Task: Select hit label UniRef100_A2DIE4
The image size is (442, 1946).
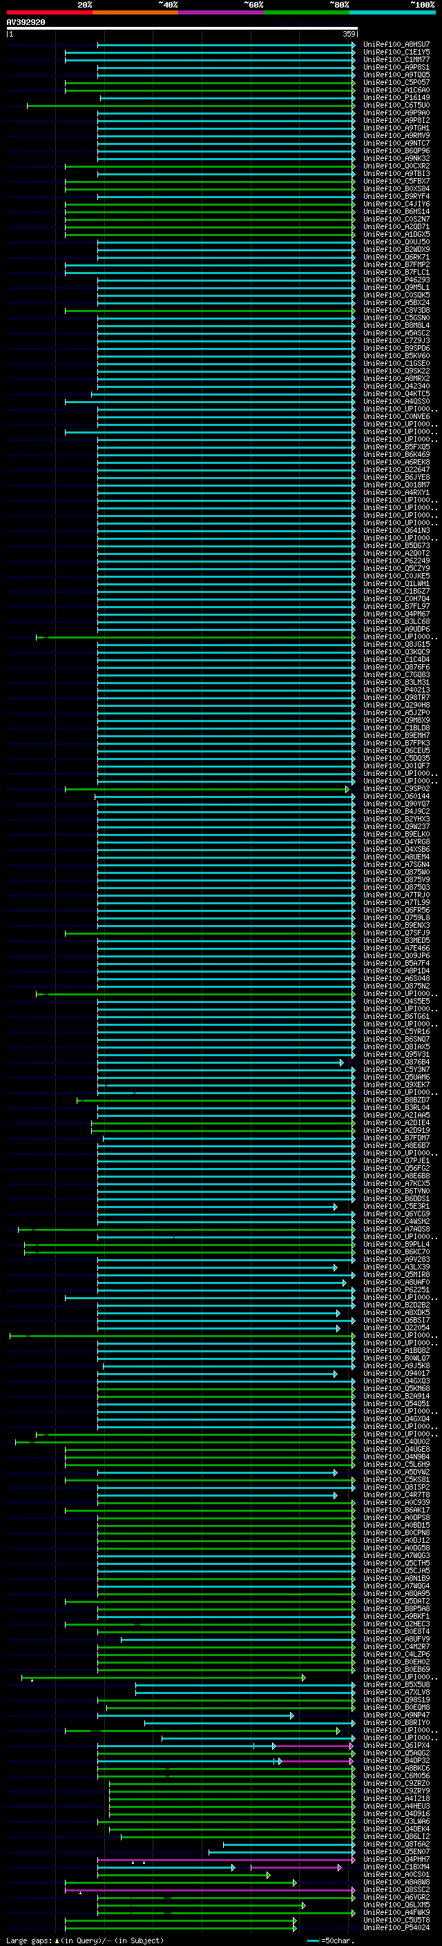Action: point(396,1122)
